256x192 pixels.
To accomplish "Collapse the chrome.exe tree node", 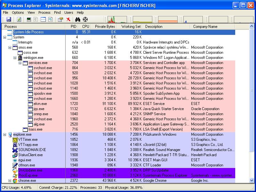I will pyautogui.click(x=10, y=181).
